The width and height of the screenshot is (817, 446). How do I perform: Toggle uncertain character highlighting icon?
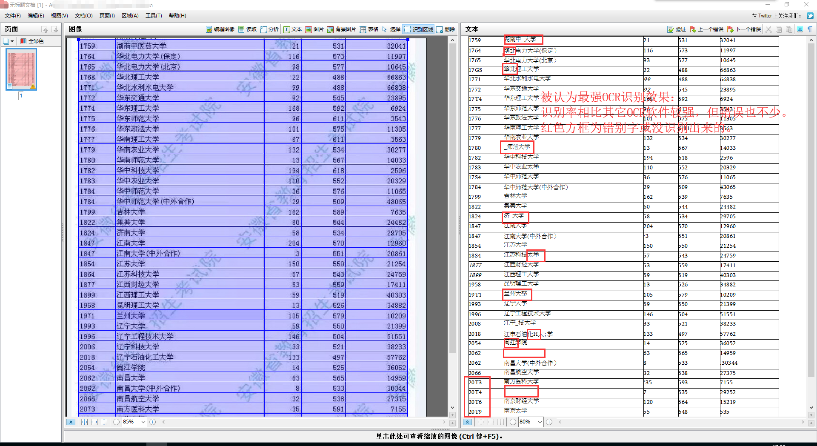point(800,29)
